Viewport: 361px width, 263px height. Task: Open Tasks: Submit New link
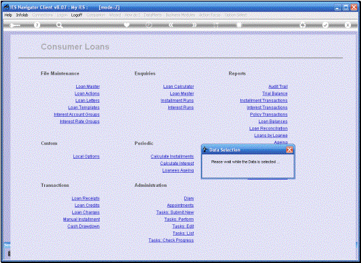[175, 212]
